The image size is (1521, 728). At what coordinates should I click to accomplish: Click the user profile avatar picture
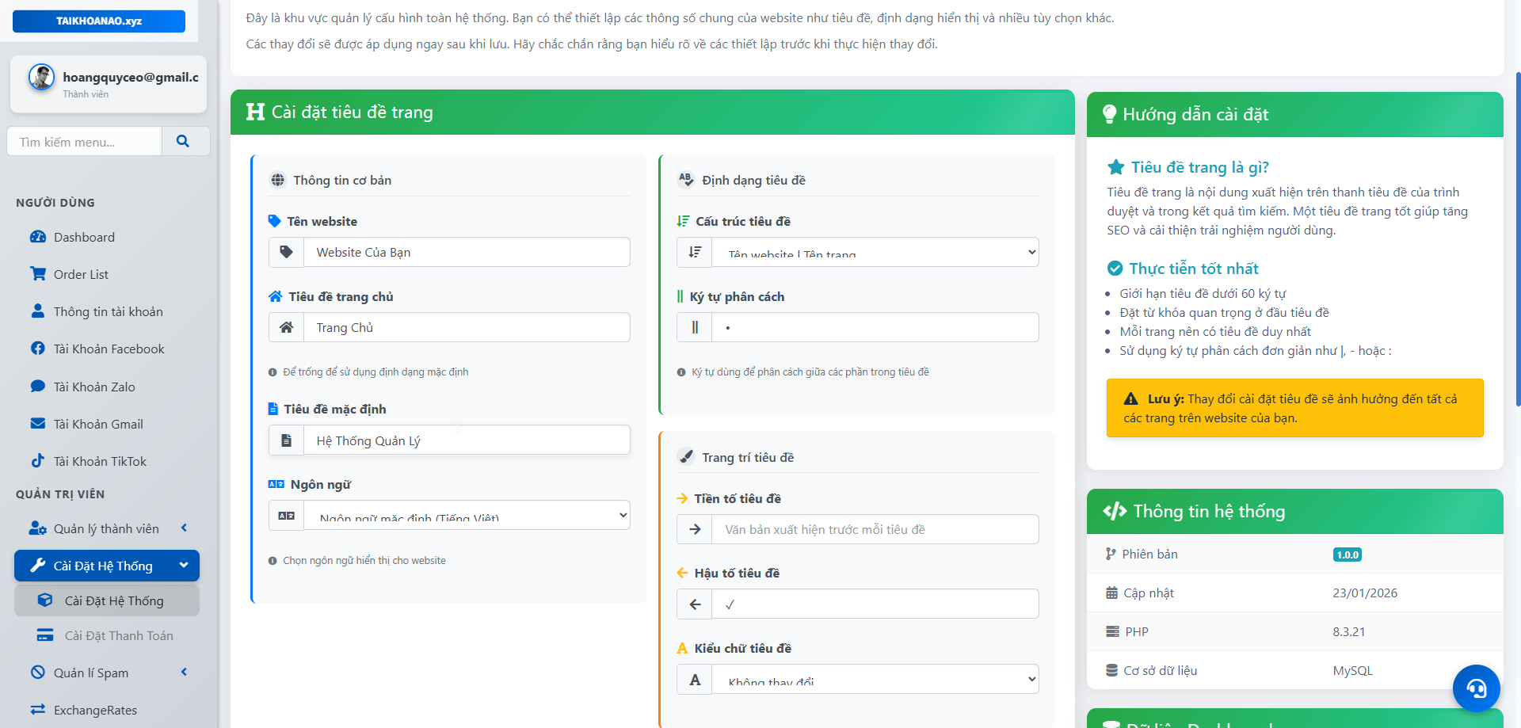point(41,78)
